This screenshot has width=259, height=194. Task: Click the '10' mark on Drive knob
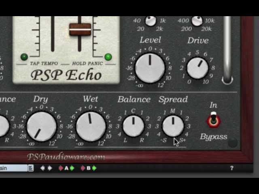point(206,82)
